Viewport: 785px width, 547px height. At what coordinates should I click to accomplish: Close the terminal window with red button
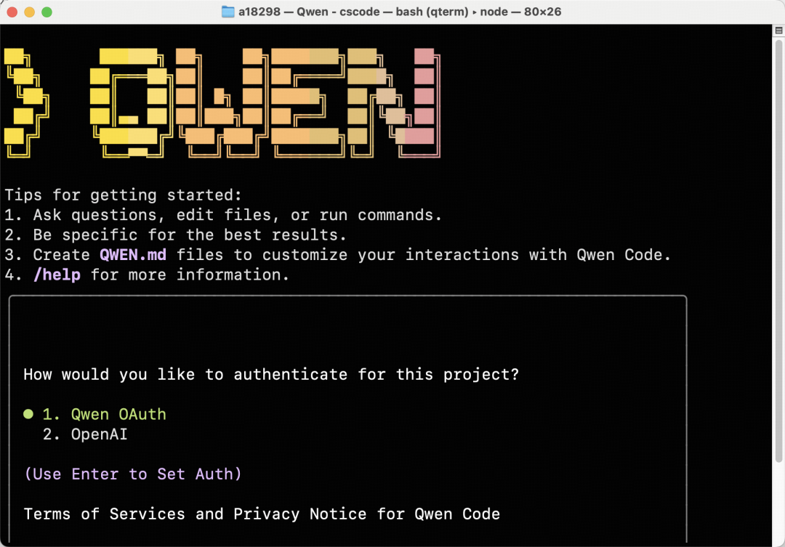click(12, 12)
